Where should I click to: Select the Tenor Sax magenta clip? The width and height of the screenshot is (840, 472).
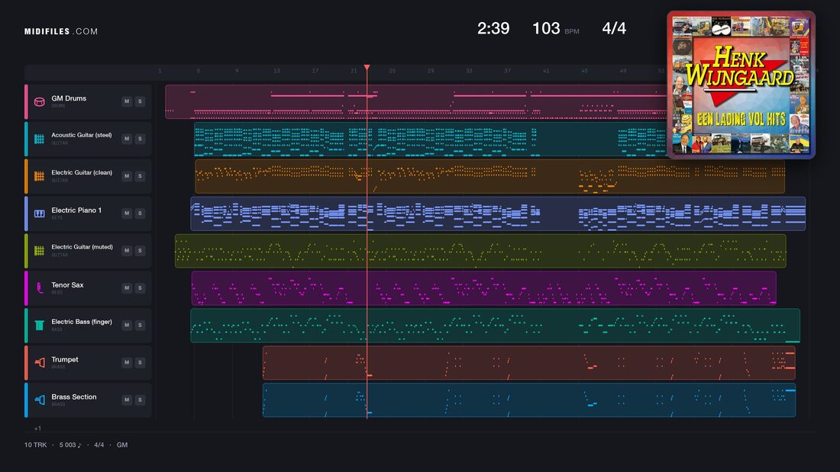coord(483,288)
